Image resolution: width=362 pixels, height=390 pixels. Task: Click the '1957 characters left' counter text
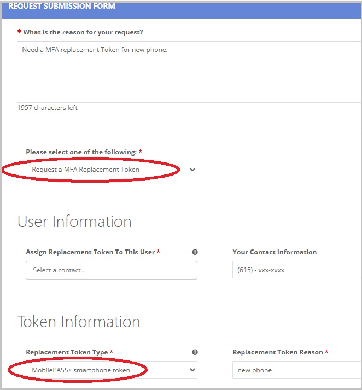click(48, 108)
